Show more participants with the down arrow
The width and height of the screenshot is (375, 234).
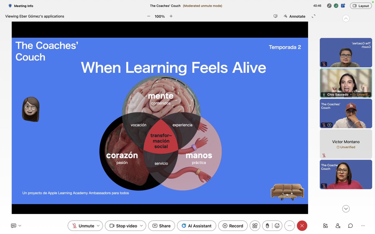coord(346,209)
